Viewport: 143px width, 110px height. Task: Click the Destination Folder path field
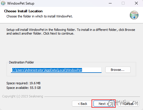[56, 70]
